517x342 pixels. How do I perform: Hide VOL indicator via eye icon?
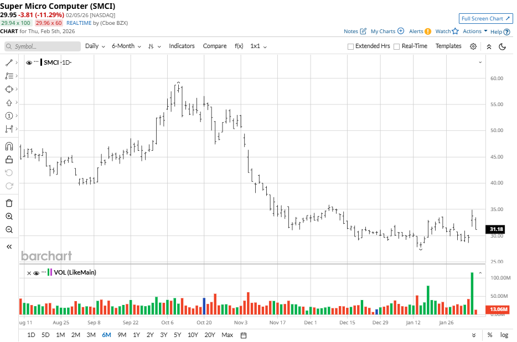coord(37,273)
